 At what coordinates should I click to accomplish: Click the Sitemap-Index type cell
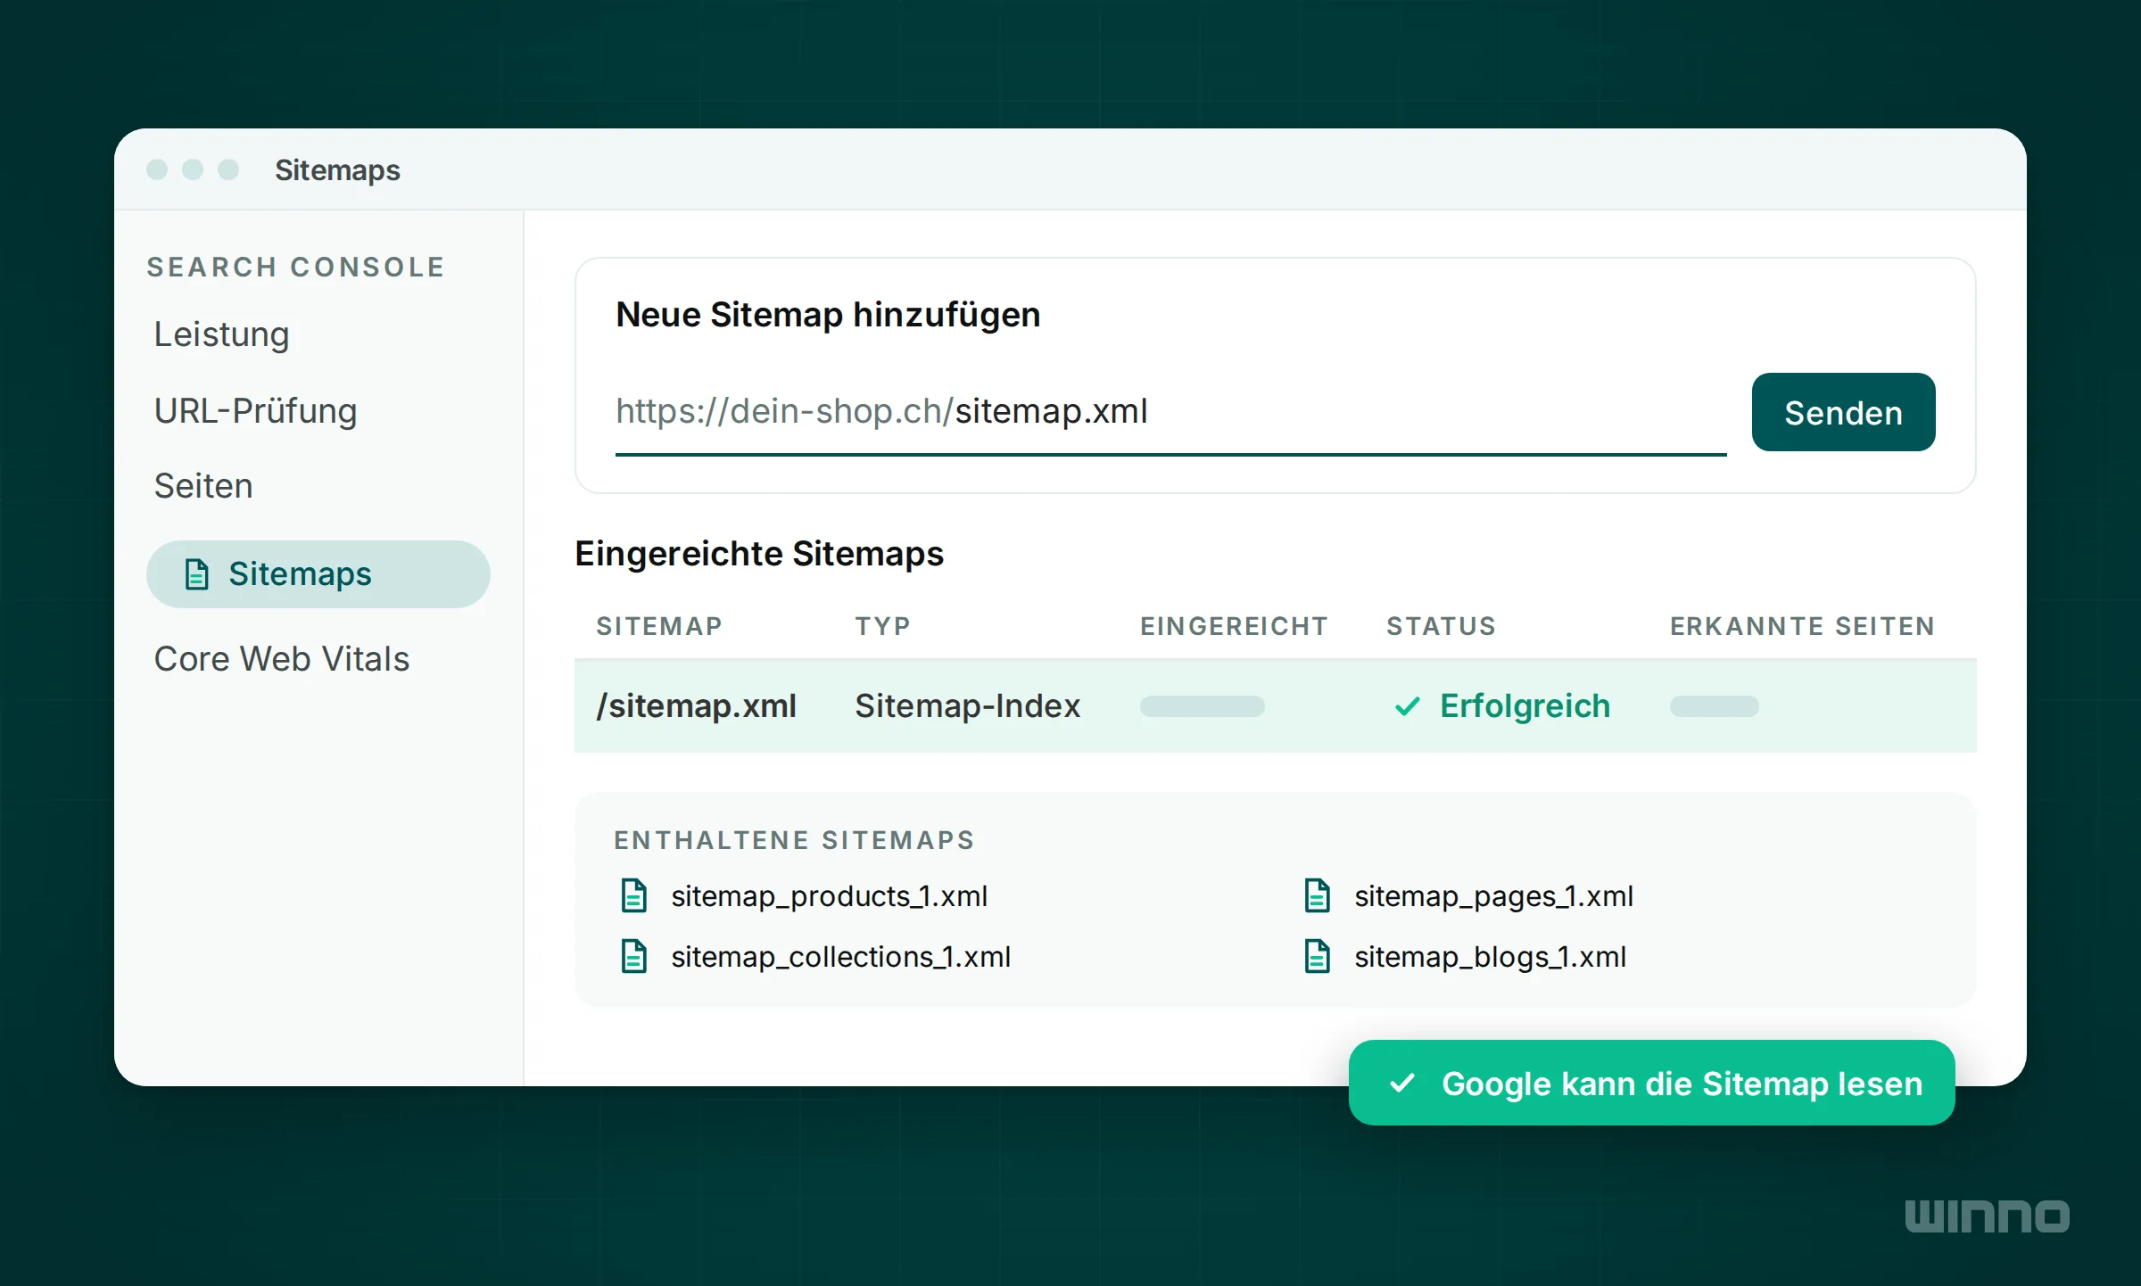[x=967, y=706]
